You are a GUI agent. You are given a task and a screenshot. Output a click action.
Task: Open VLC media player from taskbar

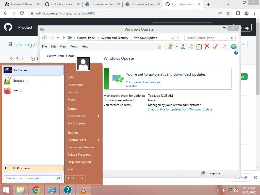83,190
